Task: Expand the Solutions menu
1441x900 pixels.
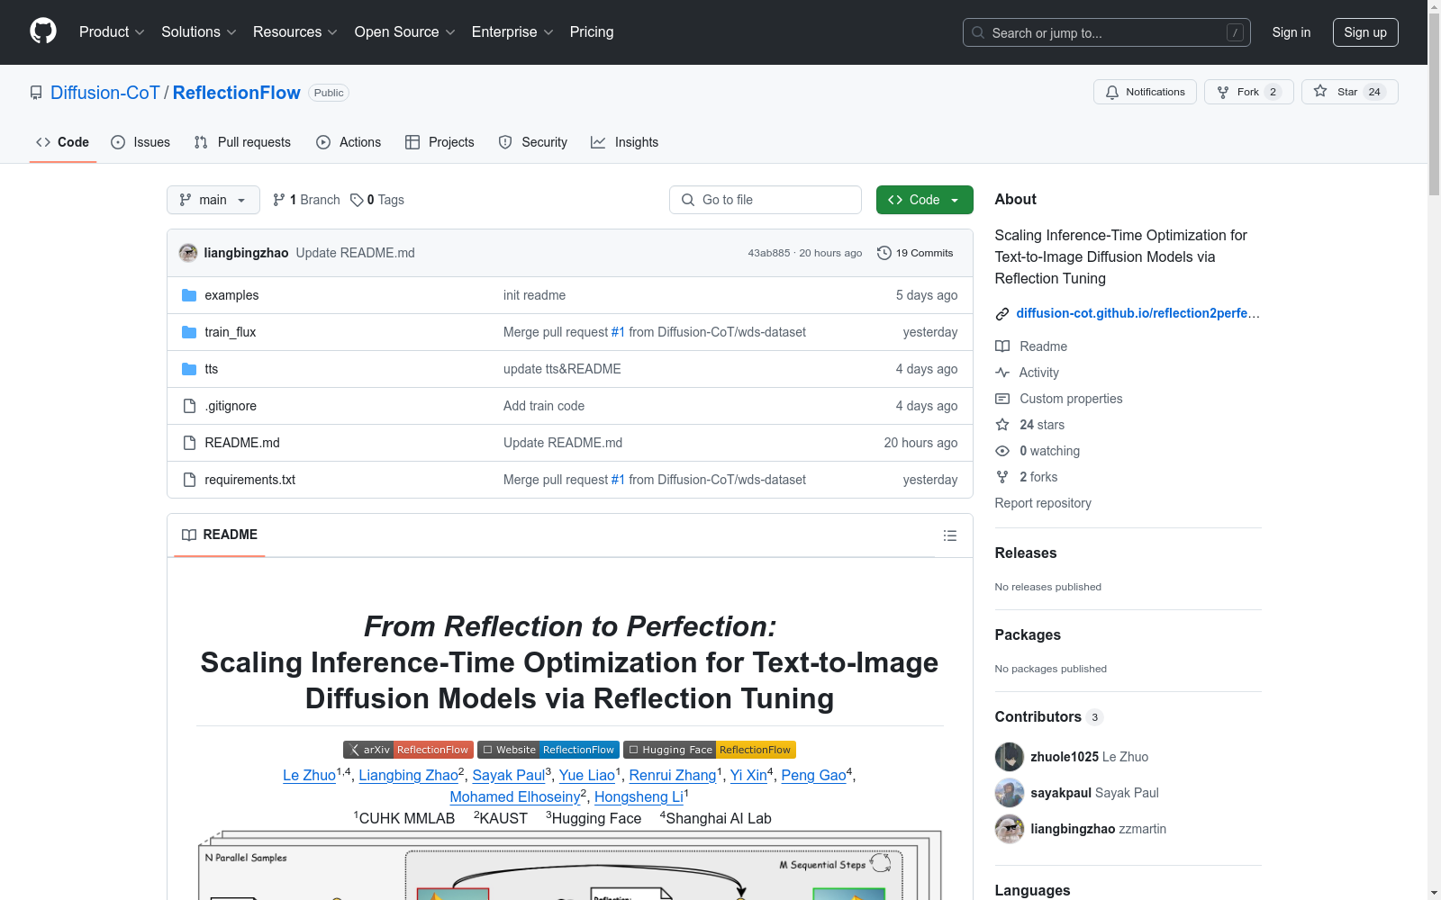Action: click(199, 32)
